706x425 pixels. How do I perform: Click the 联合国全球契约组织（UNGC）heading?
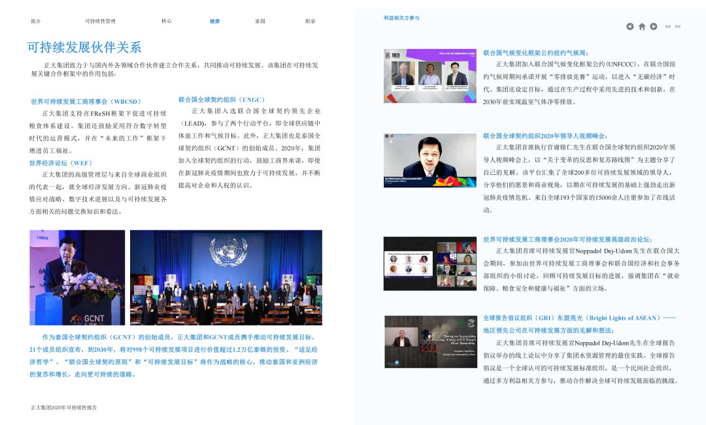click(x=222, y=99)
